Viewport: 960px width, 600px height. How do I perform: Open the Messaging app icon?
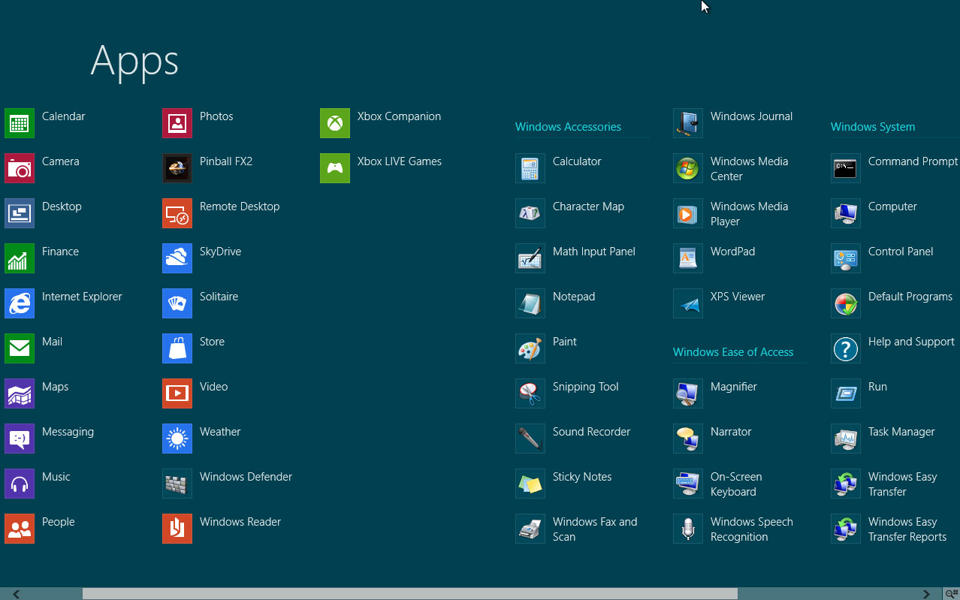pyautogui.click(x=20, y=439)
